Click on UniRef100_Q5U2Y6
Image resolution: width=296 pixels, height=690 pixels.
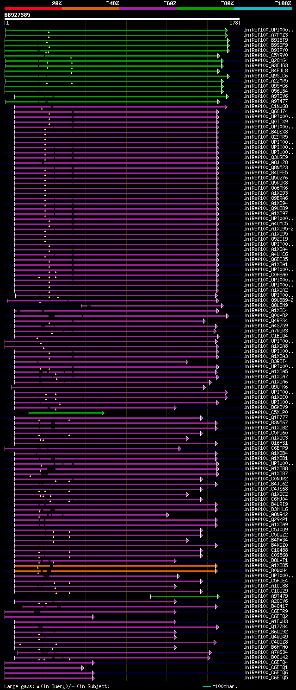click(x=265, y=178)
